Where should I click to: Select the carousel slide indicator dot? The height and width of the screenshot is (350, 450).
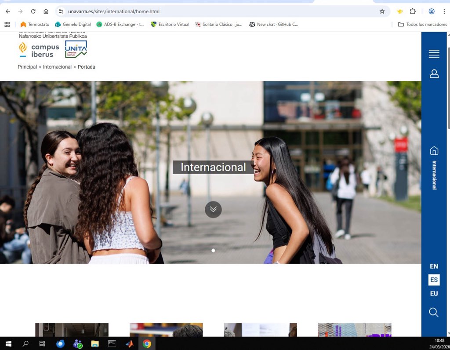[x=213, y=250]
